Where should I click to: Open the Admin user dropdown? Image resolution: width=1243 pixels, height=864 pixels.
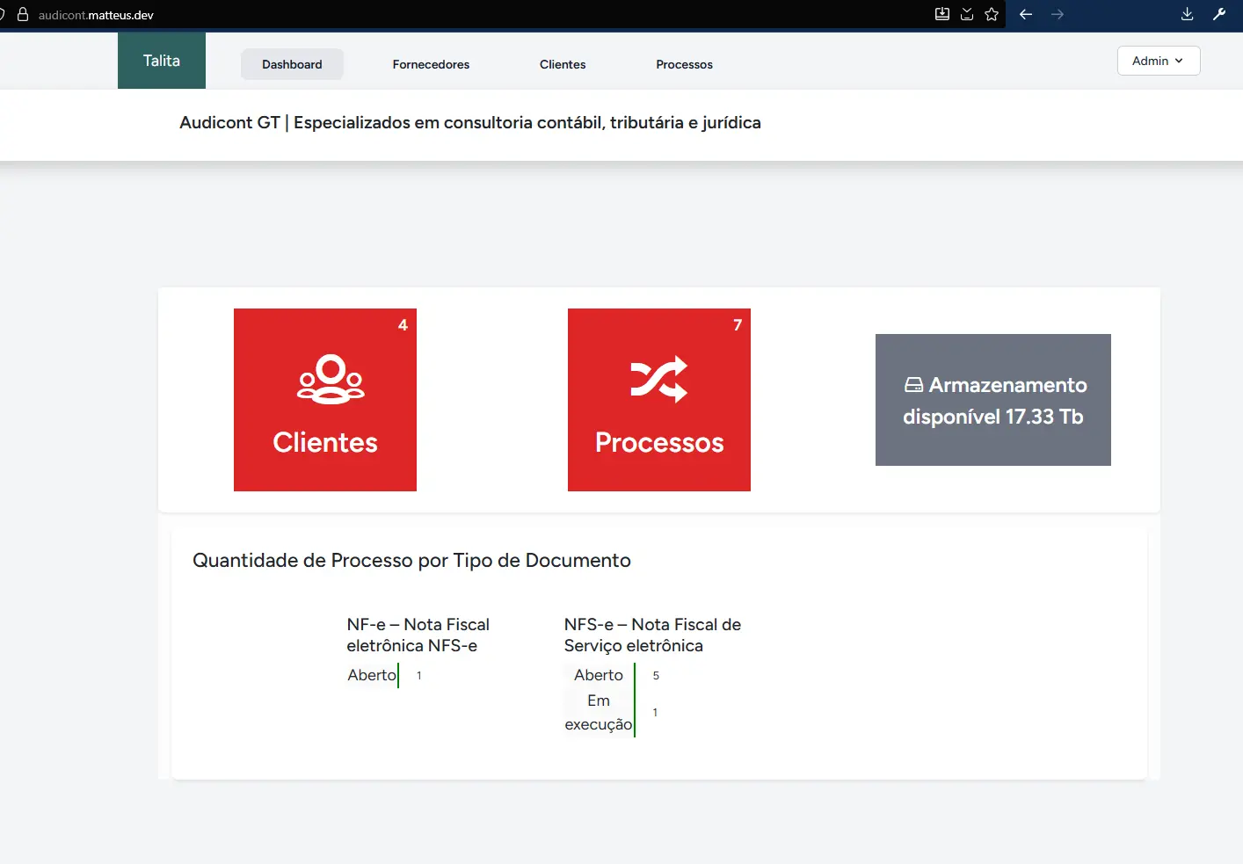[1158, 61]
